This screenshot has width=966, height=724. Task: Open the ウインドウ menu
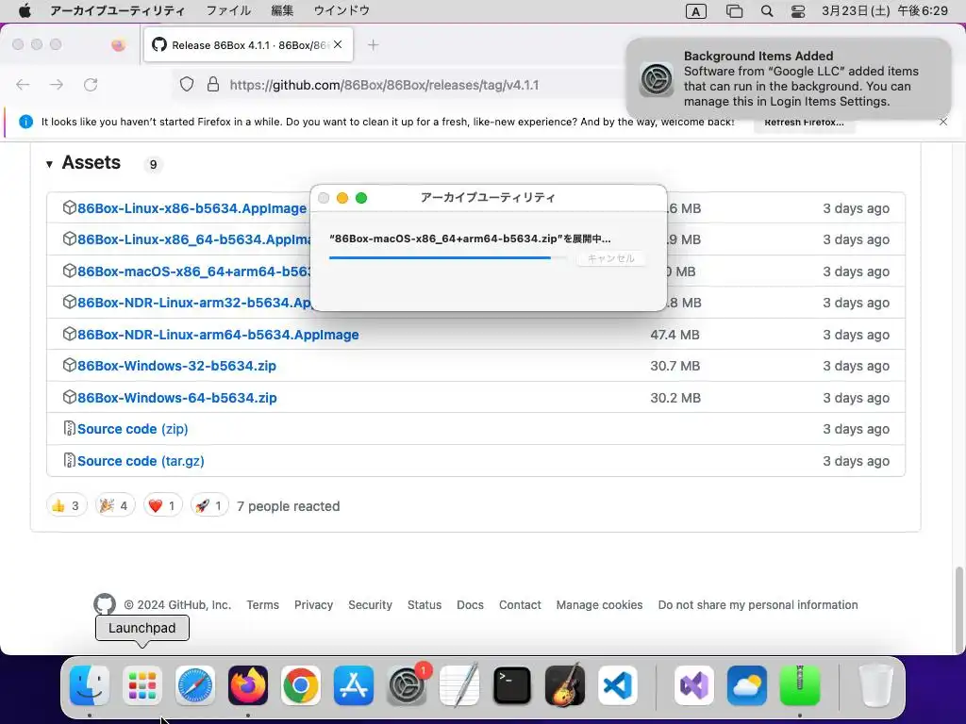(x=341, y=10)
